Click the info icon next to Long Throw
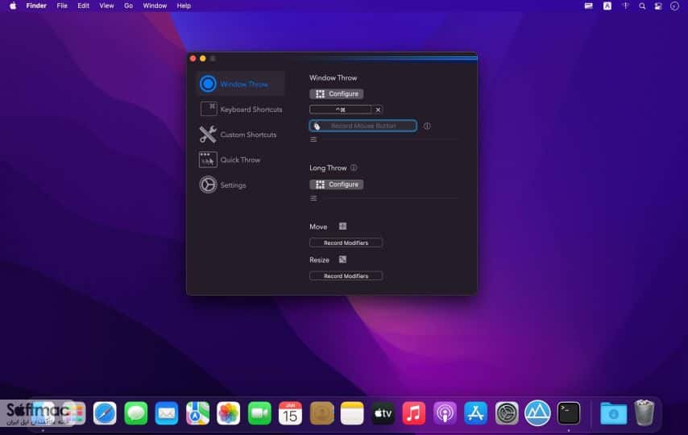688x435 pixels. click(x=354, y=168)
